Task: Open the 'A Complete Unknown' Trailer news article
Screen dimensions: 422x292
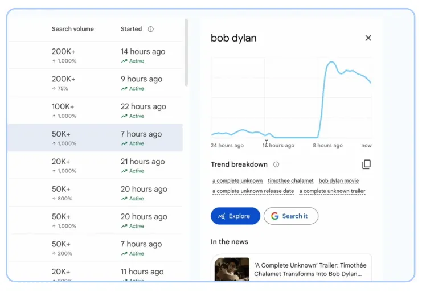Action: coord(291,268)
